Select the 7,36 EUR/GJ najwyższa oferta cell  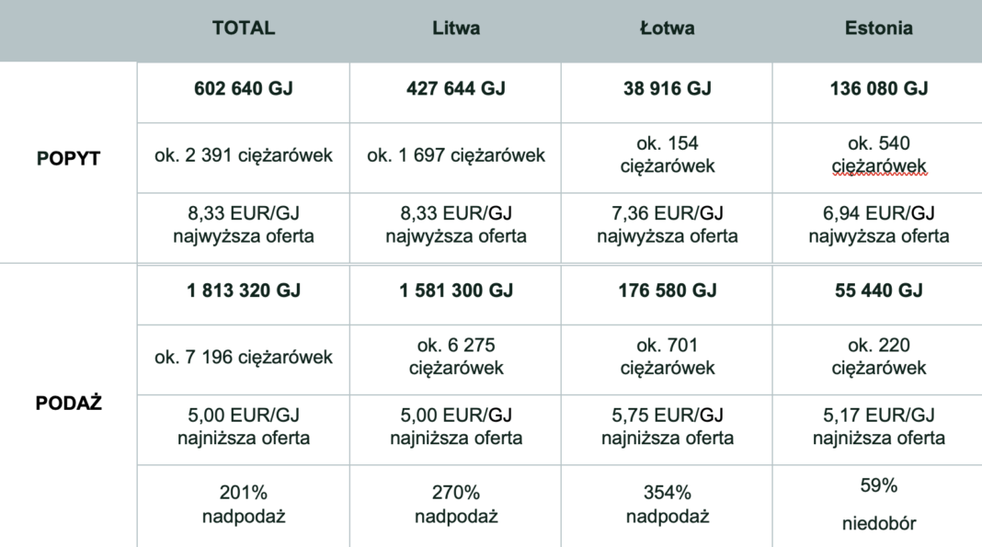(x=667, y=228)
